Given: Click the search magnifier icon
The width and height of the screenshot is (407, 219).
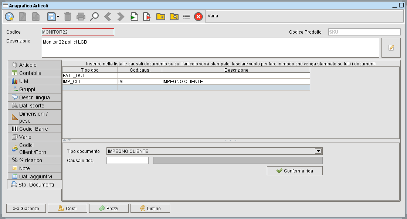Looking at the screenshot, I should pos(95,16).
